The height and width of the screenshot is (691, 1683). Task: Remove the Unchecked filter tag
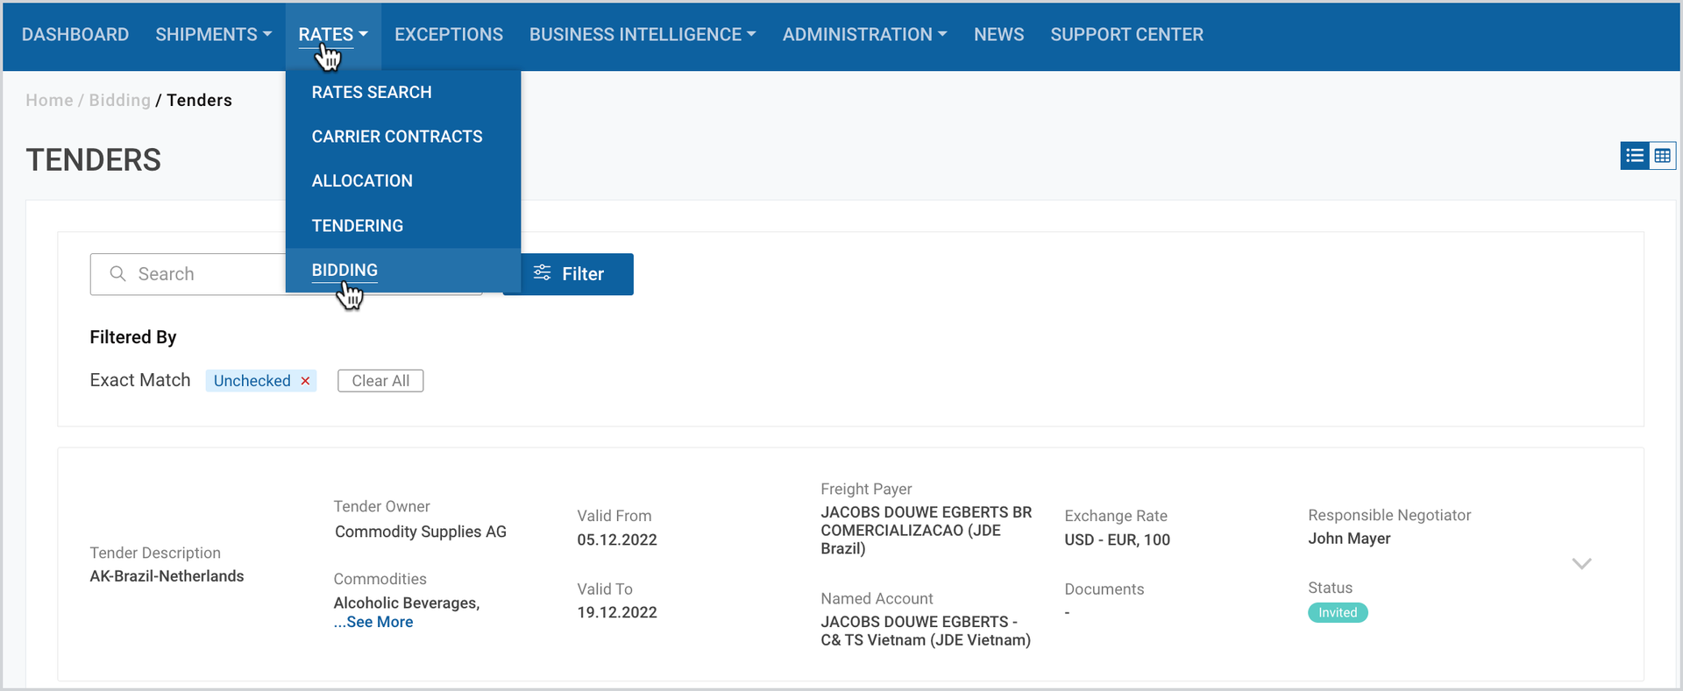[305, 381]
